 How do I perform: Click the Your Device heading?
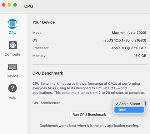[x=43, y=22]
